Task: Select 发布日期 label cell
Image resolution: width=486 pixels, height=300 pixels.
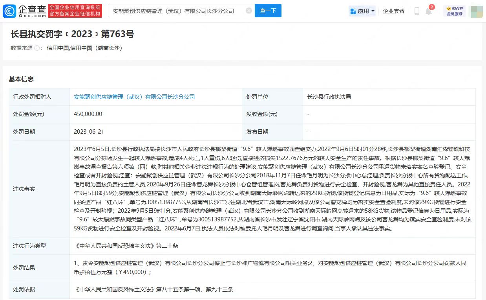Action: [x=272, y=132]
